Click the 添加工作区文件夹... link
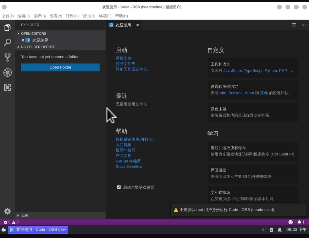The width and height of the screenshot is (309, 238). pos(133,69)
